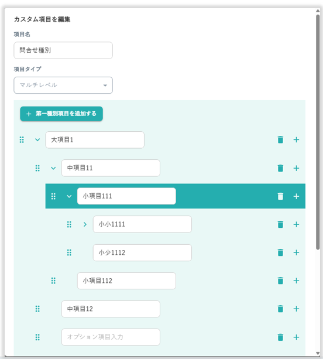Click plus icon beside 小項目112
The width and height of the screenshot is (323, 359).
click(296, 281)
